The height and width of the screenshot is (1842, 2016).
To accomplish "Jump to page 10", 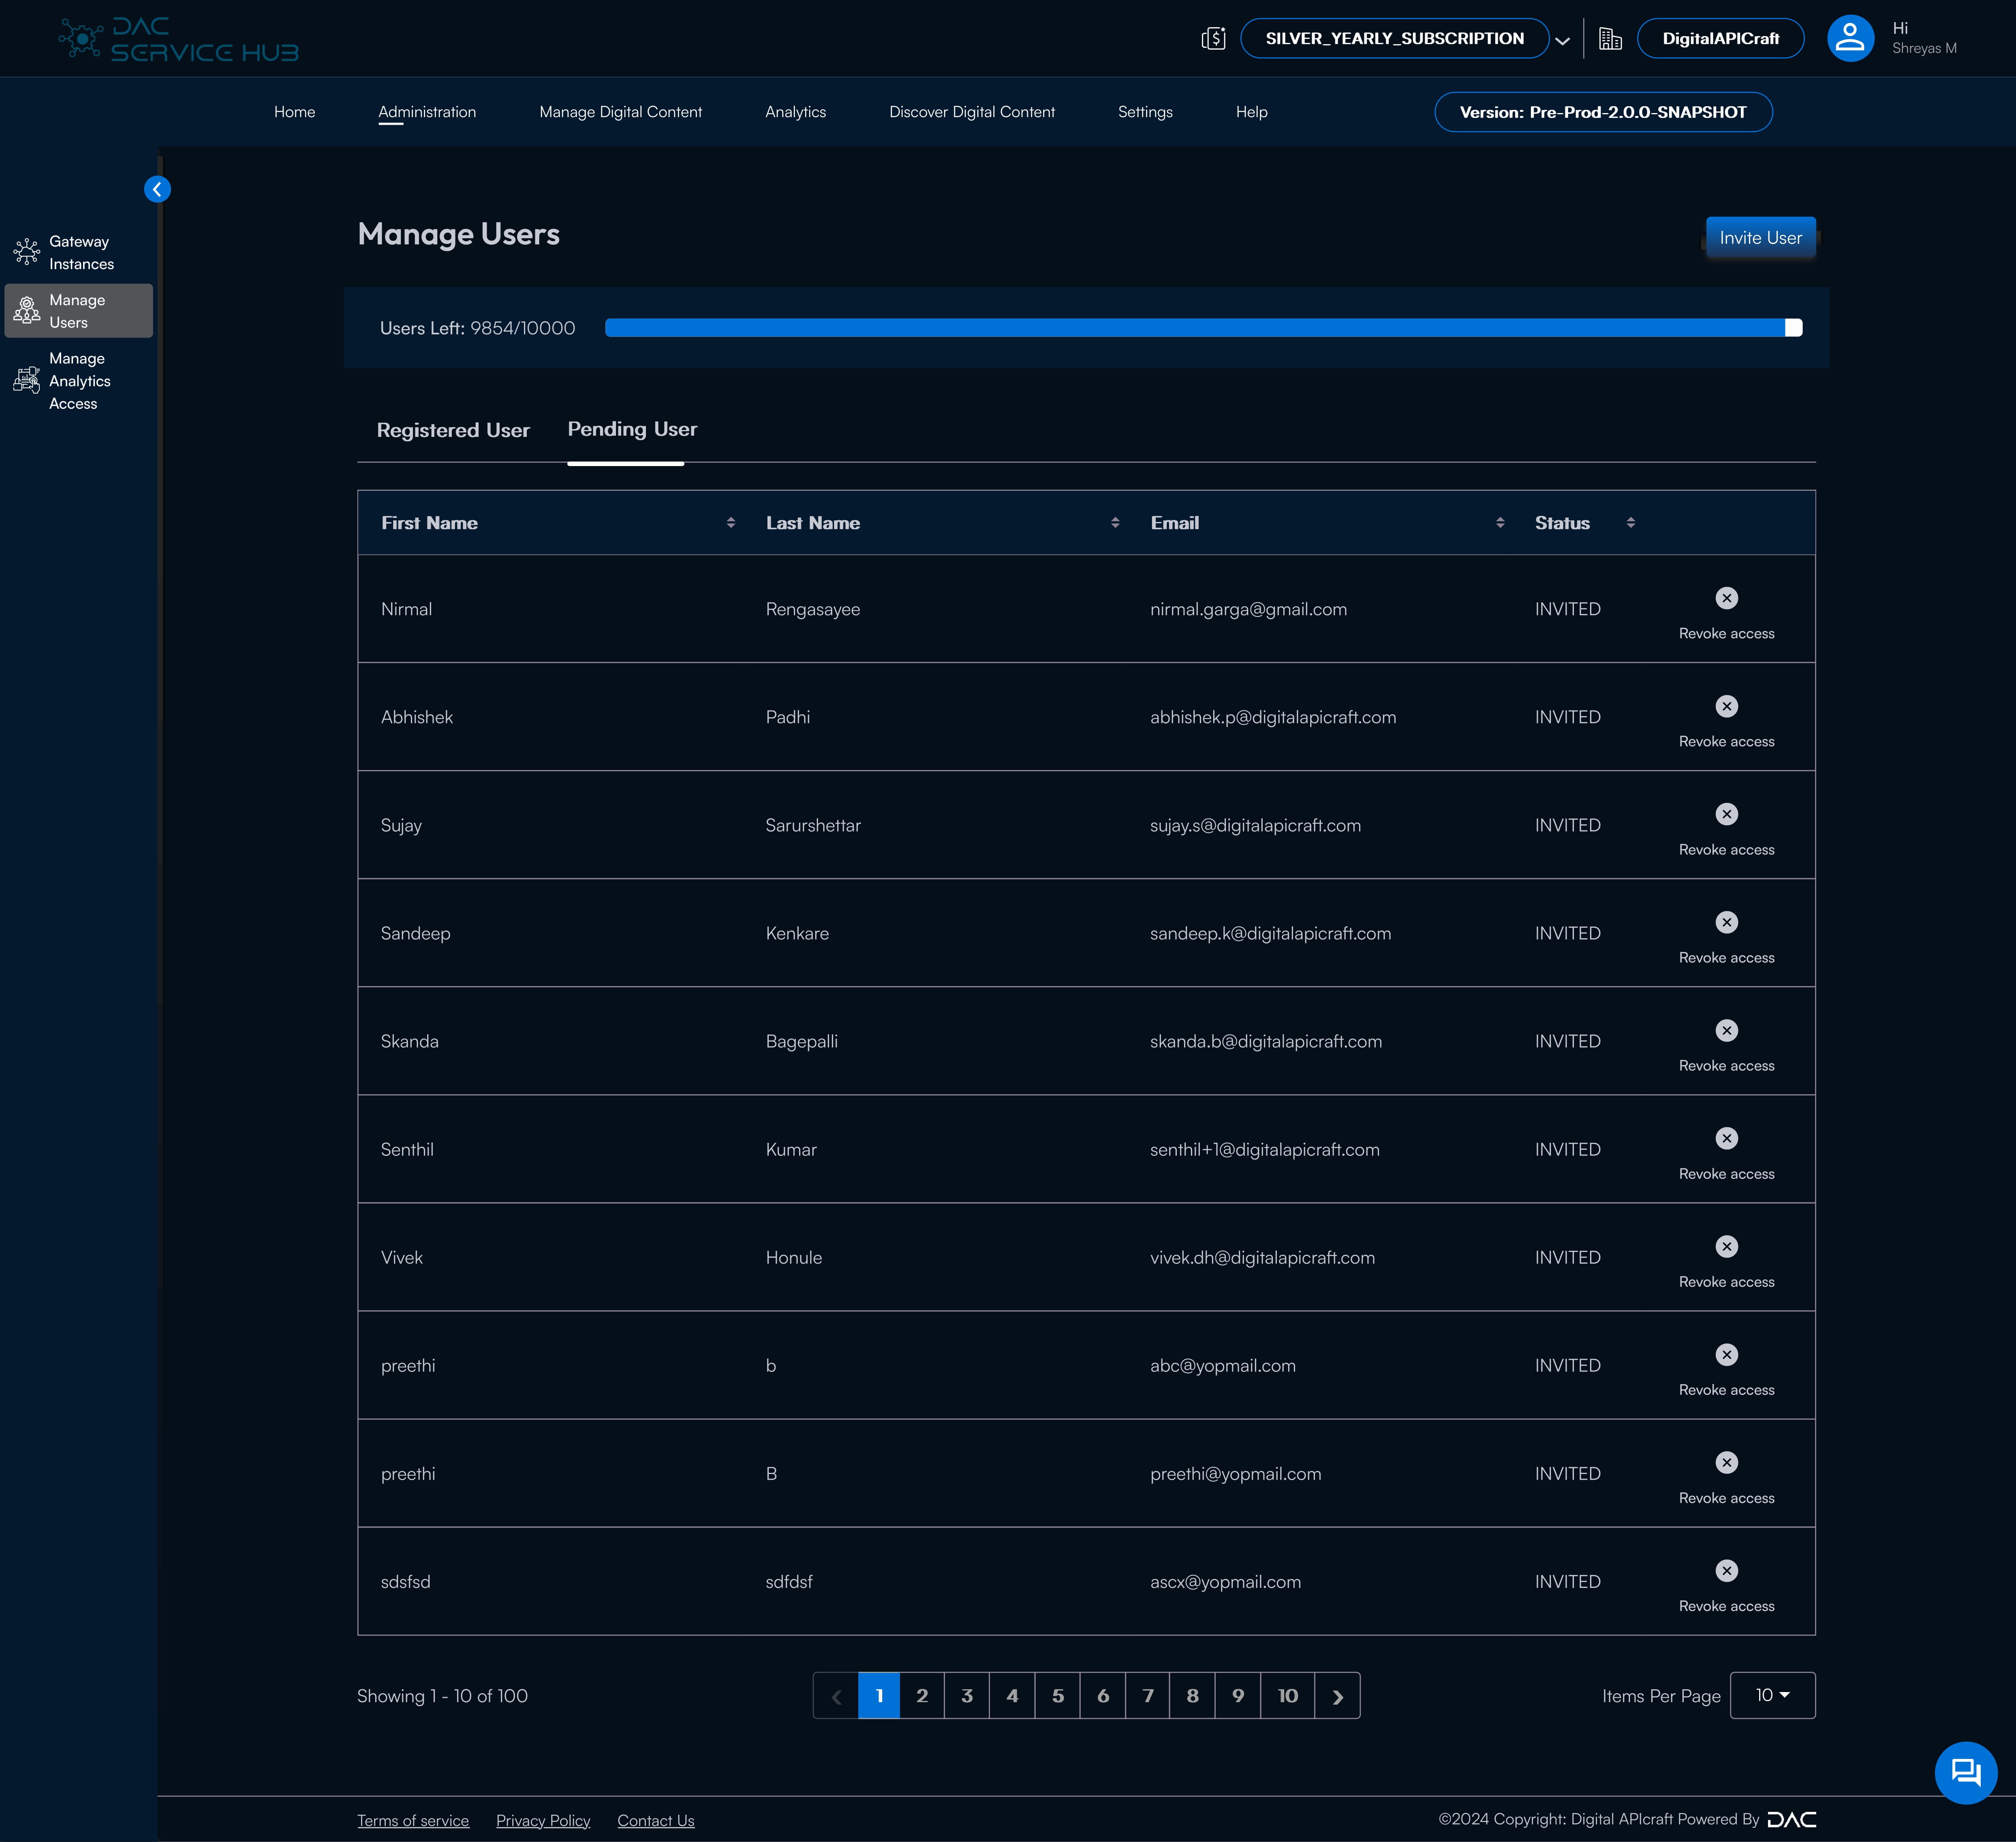I will [x=1287, y=1696].
